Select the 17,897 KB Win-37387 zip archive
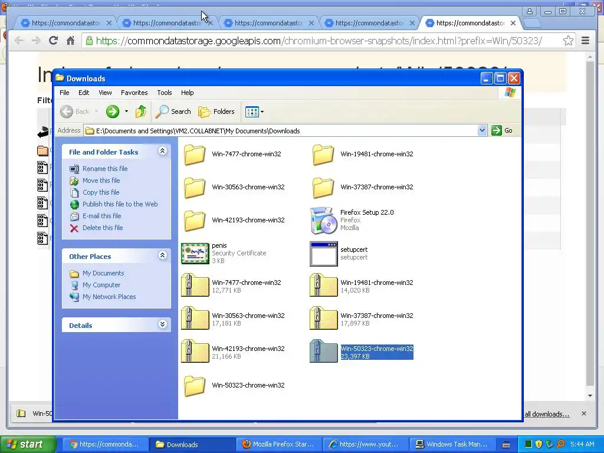604x453 pixels. click(324, 319)
